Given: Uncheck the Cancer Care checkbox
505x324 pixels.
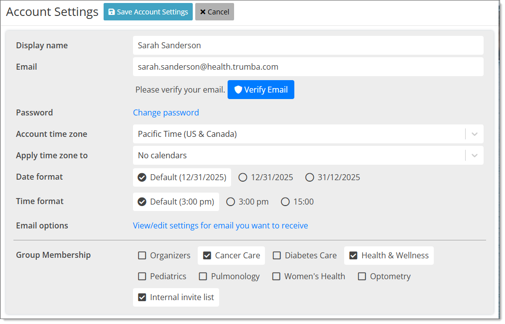Looking at the screenshot, I should pos(208,255).
